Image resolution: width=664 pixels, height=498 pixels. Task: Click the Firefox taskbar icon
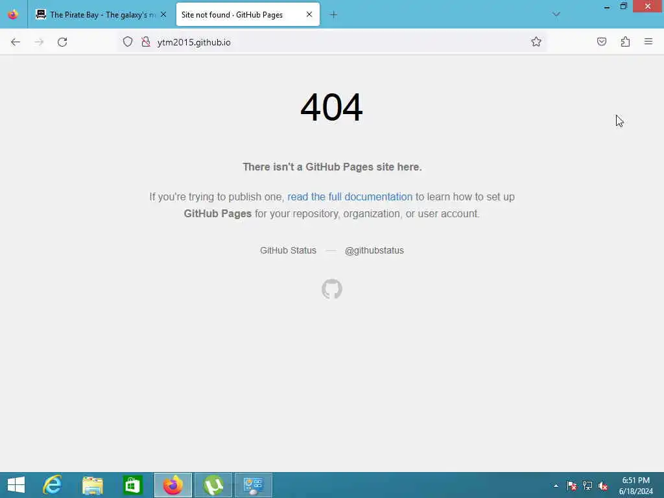172,485
